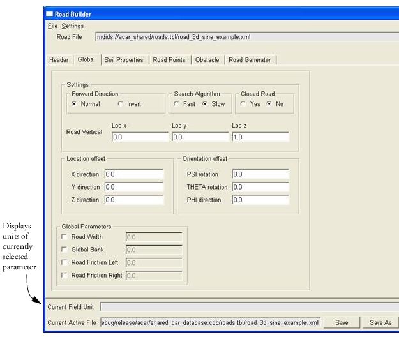
Task: Open the Road Points tab
Action: 169,60
